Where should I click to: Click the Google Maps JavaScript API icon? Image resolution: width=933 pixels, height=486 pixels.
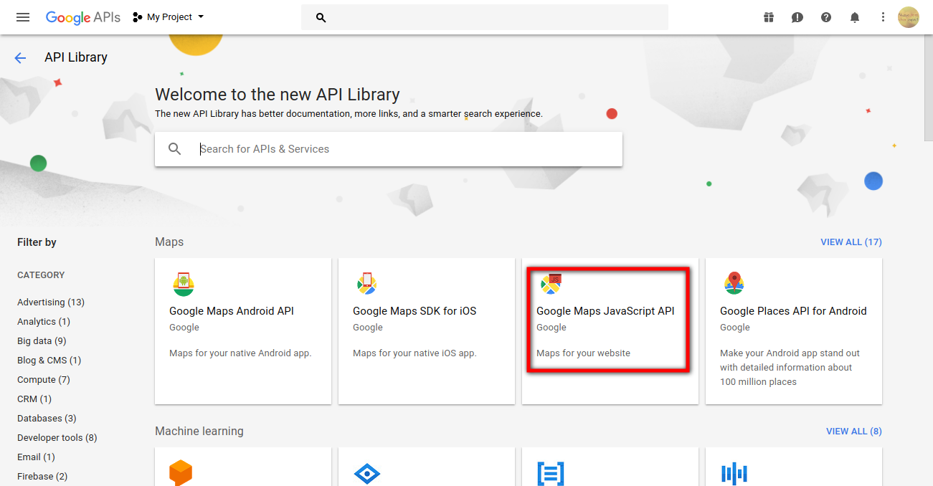pos(551,284)
